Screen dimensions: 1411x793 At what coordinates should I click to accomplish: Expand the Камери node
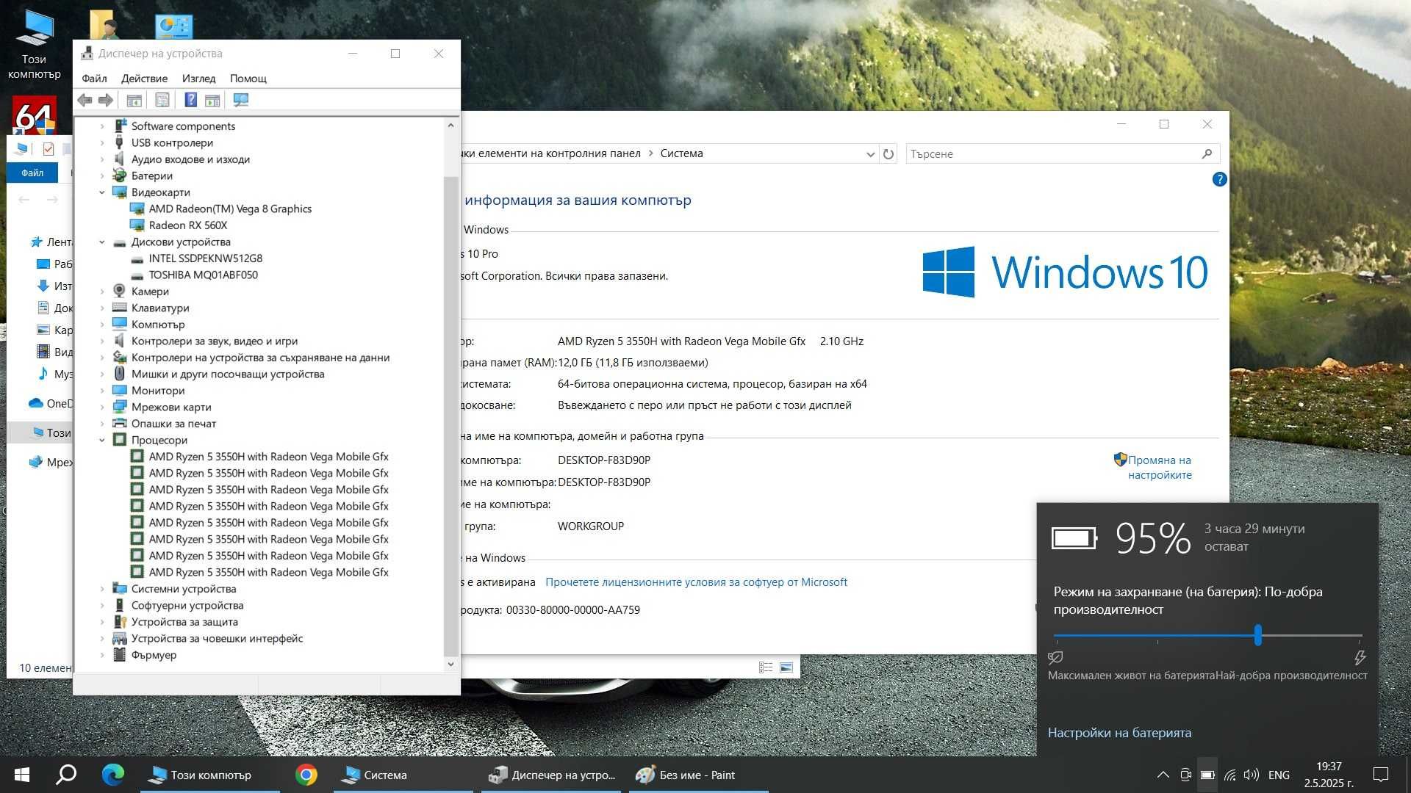pos(102,292)
